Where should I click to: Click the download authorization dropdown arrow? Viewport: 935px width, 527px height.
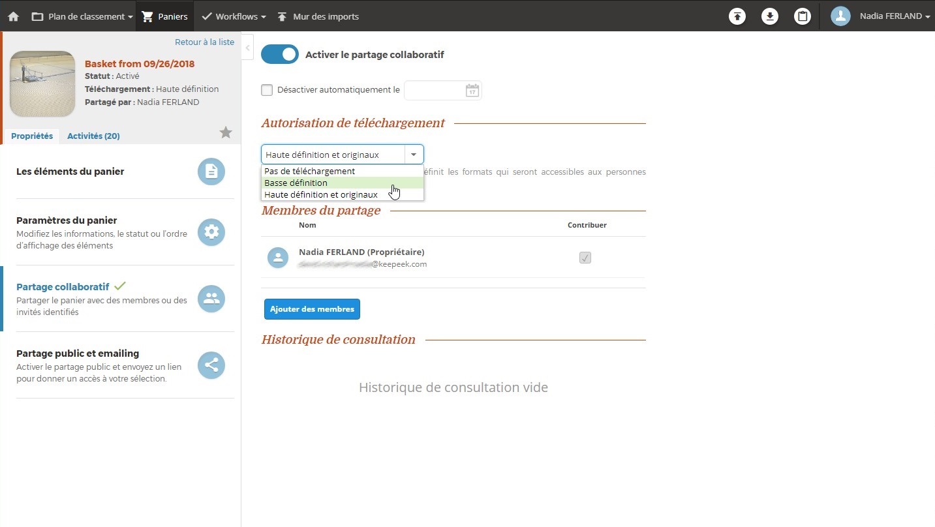[414, 155]
